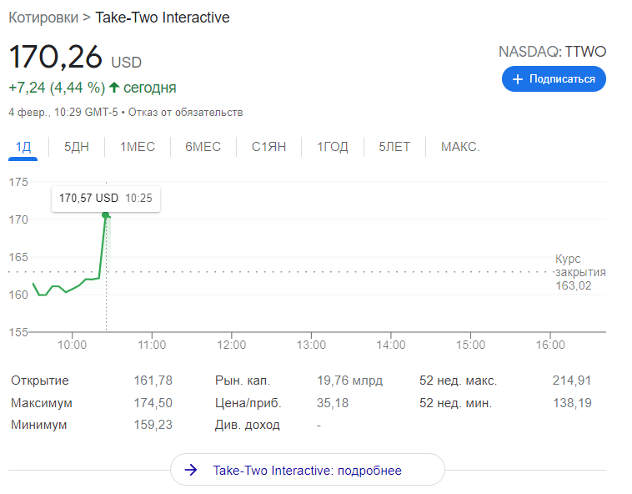Click Отказ от обязательств disclaimer link
Screen dimensions: 632x494
185,112
